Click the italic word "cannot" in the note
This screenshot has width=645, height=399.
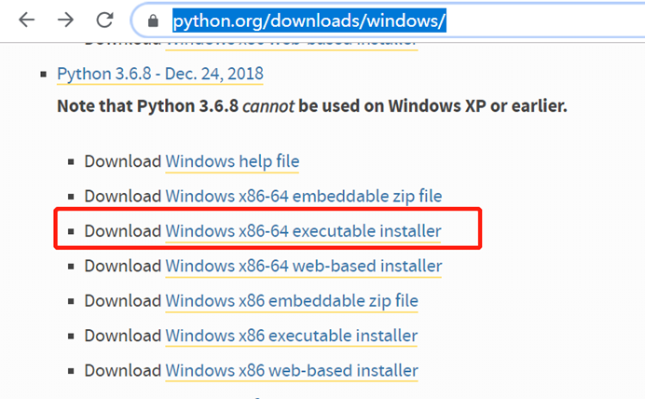tap(268, 106)
